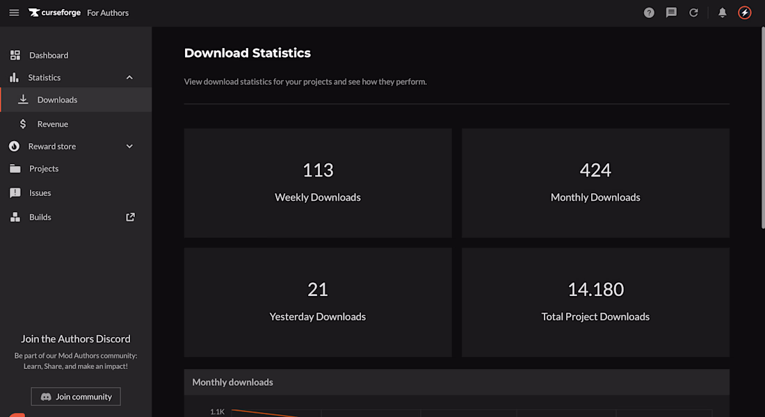Click the Yesterday Downloads card
The width and height of the screenshot is (765, 417).
318,302
